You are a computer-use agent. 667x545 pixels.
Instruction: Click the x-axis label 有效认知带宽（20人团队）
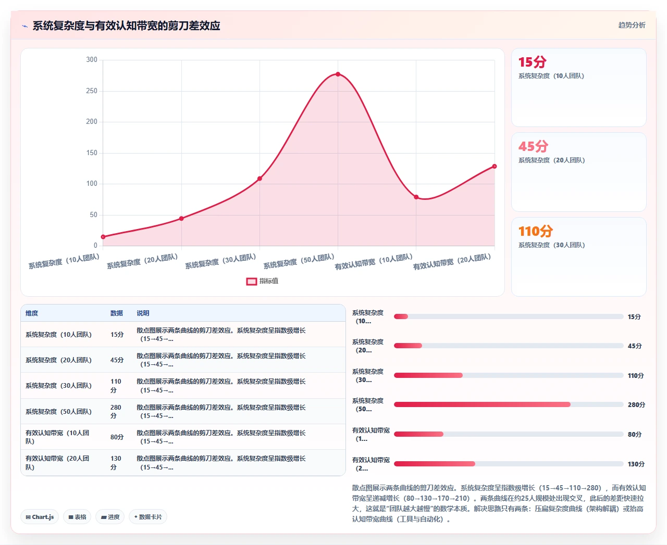point(452,262)
